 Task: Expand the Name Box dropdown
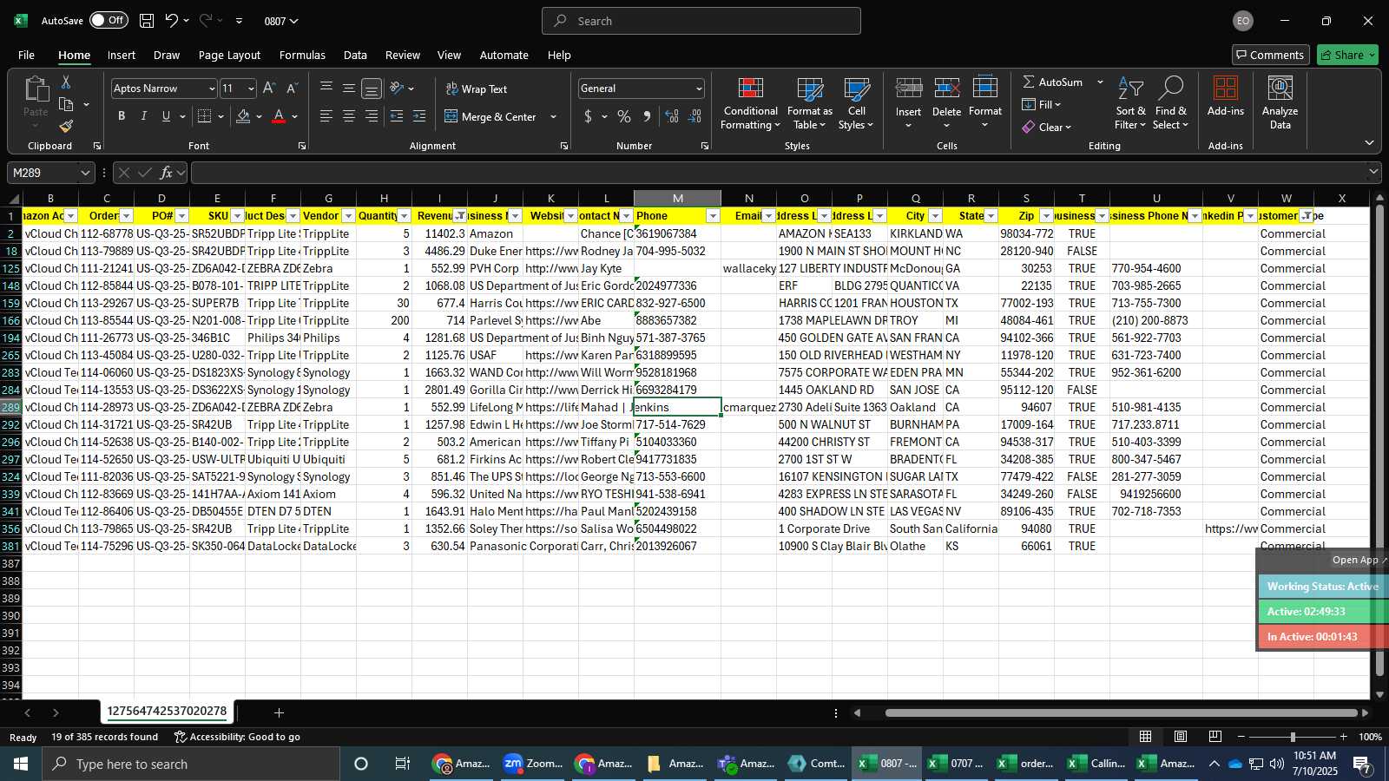85,173
